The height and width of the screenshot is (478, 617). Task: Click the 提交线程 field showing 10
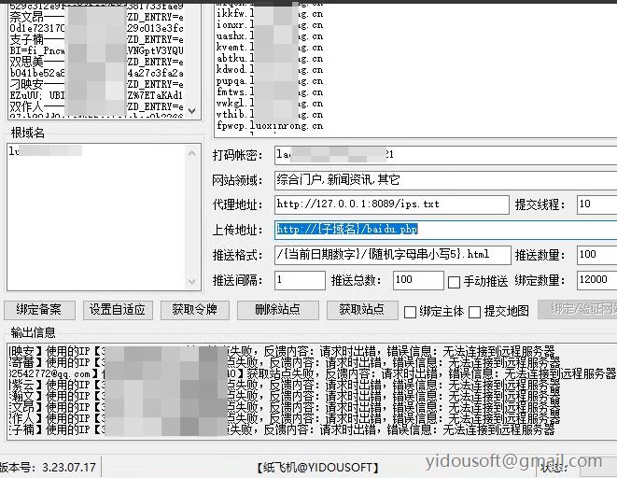tap(596, 204)
